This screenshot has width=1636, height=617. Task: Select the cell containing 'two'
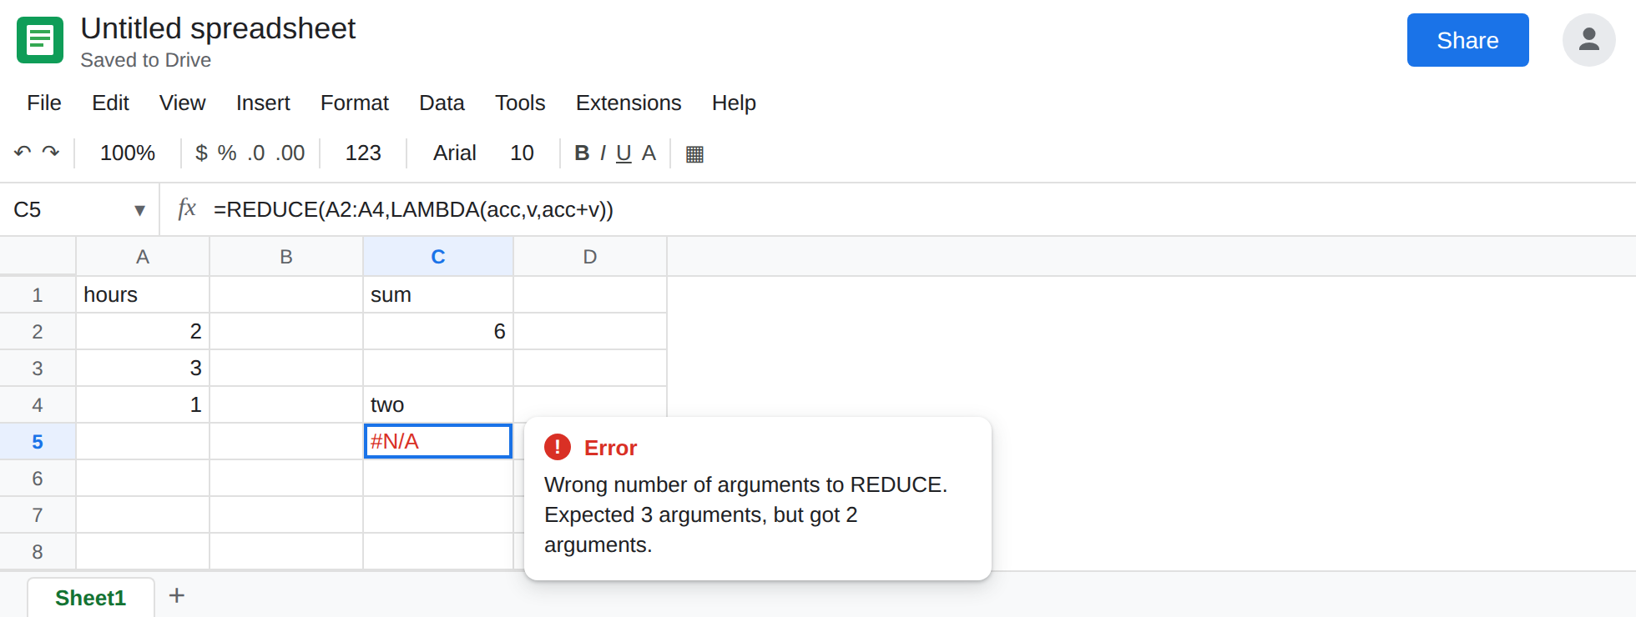point(438,404)
